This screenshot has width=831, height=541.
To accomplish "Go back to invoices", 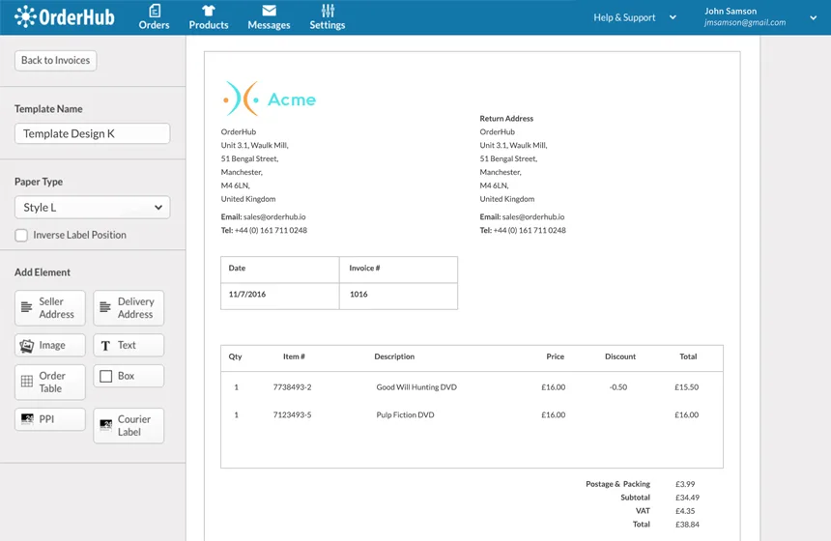I will pyautogui.click(x=56, y=61).
